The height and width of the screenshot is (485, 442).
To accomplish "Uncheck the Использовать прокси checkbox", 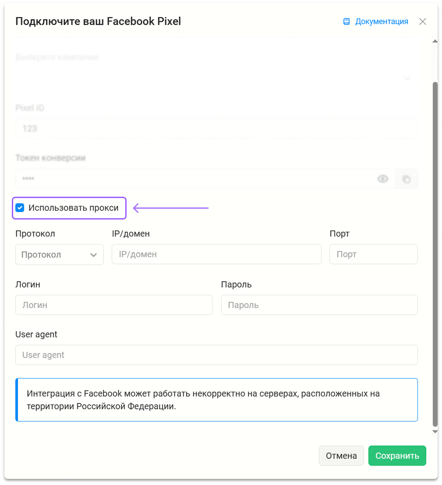I will 20,208.
